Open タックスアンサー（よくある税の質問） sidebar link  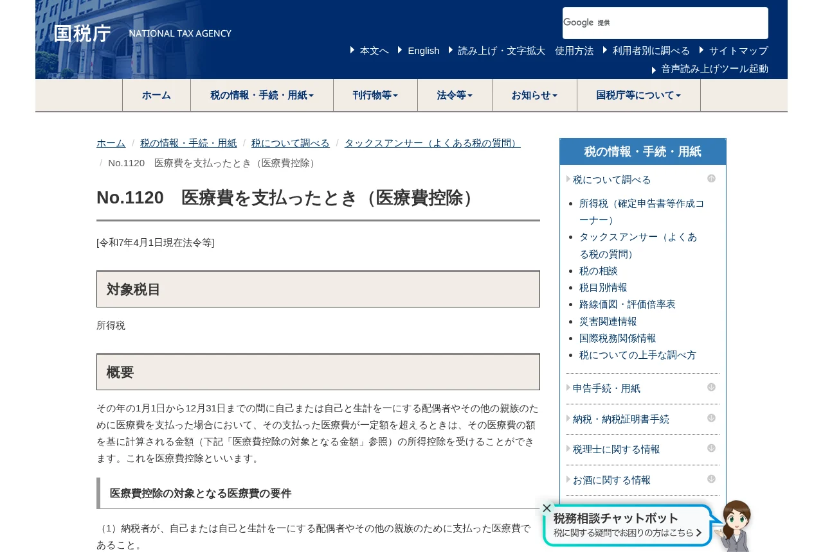pyautogui.click(x=638, y=245)
